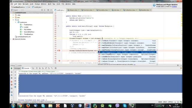Click the Rerun Loader green icon
This screenshot has width=192, height=108.
pyautogui.click(x=12, y=68)
